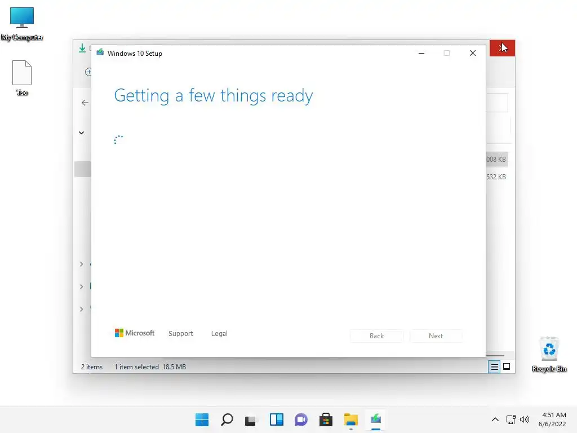Viewport: 577px width, 433px height.
Task: Close the File Explorer window behind
Action: [x=502, y=48]
